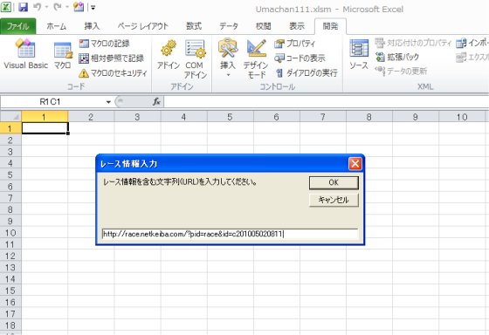
Task: Click コードの表示 view code
Action: coord(300,58)
